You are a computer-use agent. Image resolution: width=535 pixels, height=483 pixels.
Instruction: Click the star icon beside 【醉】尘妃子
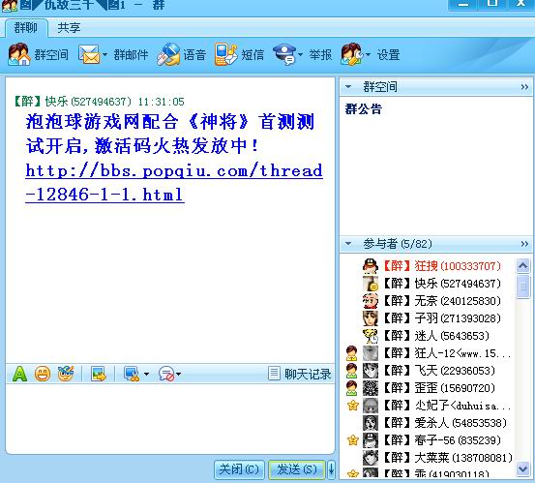(352, 406)
